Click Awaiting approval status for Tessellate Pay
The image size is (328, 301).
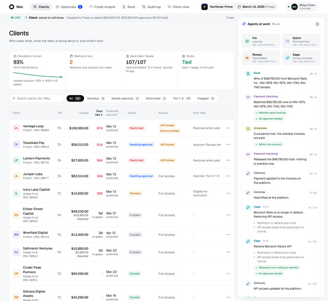pyautogui.click(x=141, y=144)
